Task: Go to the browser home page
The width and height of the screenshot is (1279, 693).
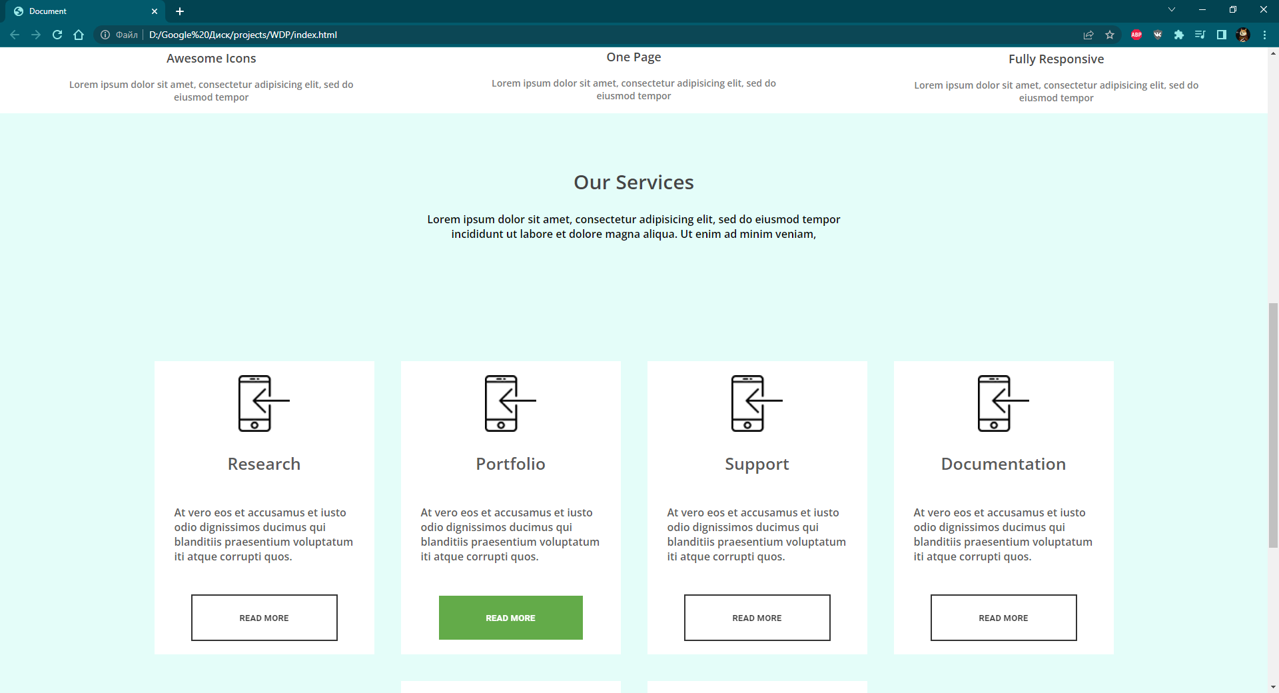Action: click(x=79, y=35)
